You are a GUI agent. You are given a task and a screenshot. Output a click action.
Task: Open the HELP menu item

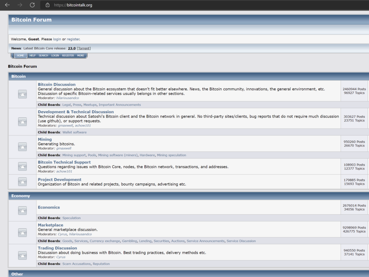(32, 55)
